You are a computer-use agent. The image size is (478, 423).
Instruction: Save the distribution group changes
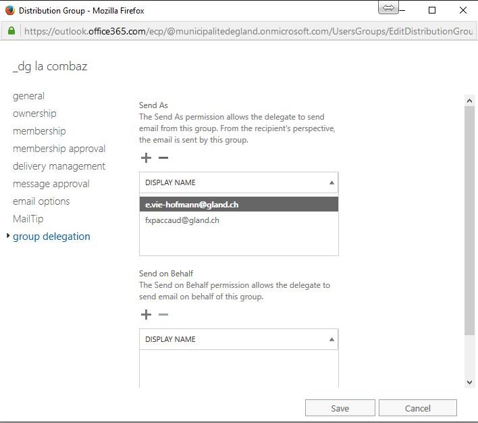tap(340, 408)
